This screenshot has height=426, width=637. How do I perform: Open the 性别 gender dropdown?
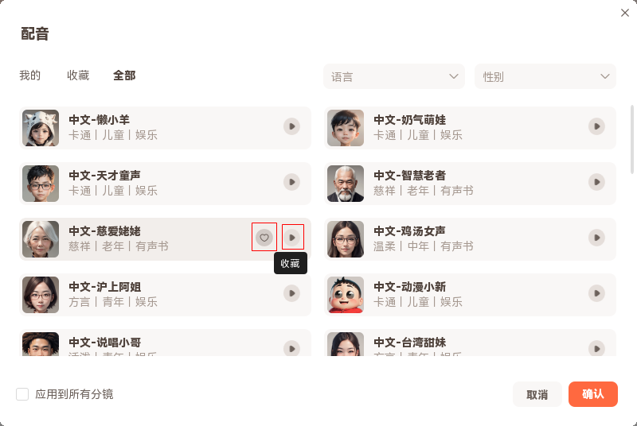pyautogui.click(x=545, y=77)
